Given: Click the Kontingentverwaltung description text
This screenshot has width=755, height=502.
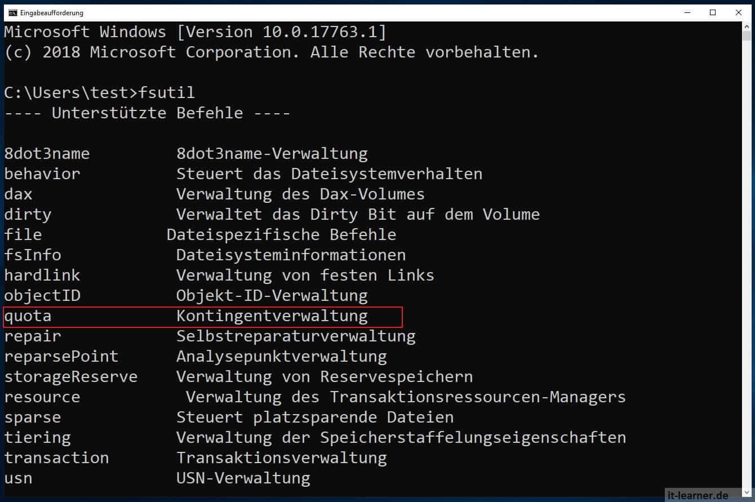Looking at the screenshot, I should 272,316.
